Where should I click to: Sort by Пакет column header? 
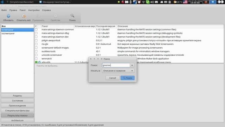(57, 26)
